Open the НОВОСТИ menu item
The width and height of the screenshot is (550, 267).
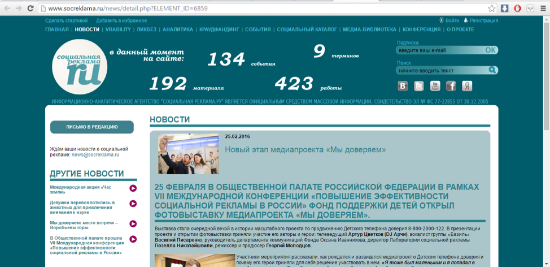[87, 29]
